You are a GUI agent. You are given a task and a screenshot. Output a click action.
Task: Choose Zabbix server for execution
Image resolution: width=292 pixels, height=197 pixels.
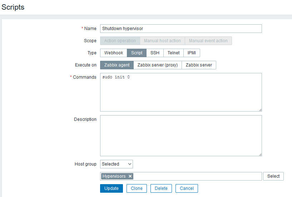[x=199, y=65]
